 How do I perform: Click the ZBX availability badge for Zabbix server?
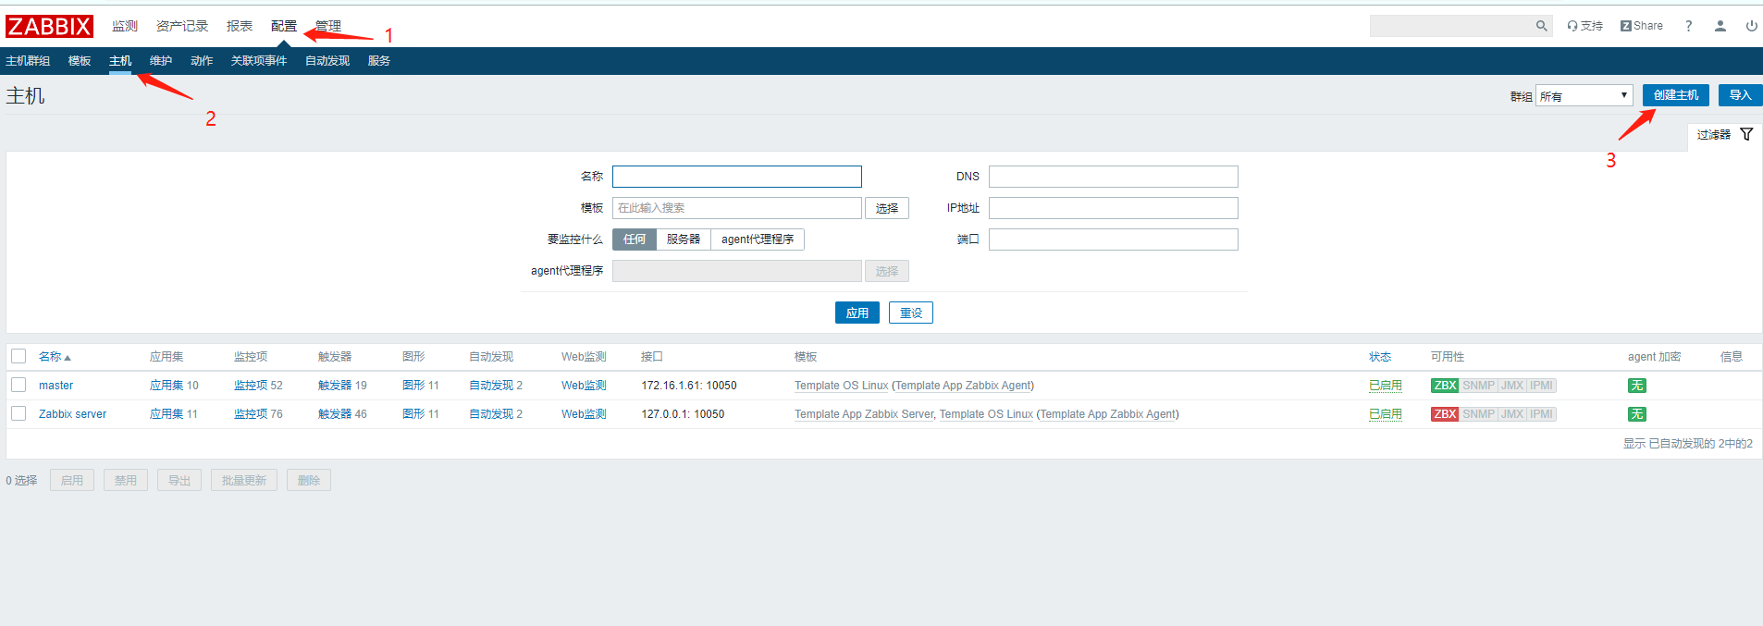(x=1445, y=414)
